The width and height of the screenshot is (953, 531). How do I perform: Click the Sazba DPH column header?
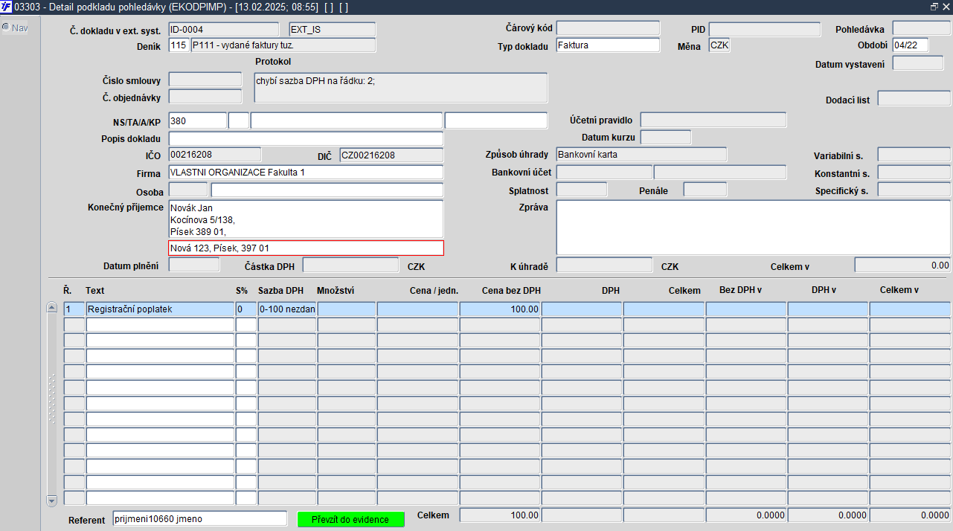tap(280, 290)
